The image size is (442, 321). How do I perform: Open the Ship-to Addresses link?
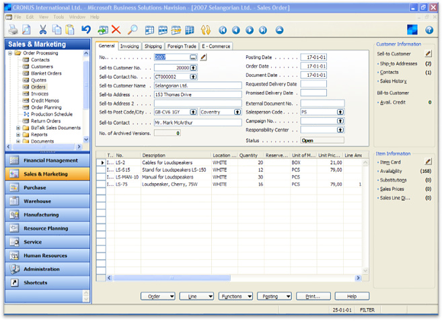[398, 64]
